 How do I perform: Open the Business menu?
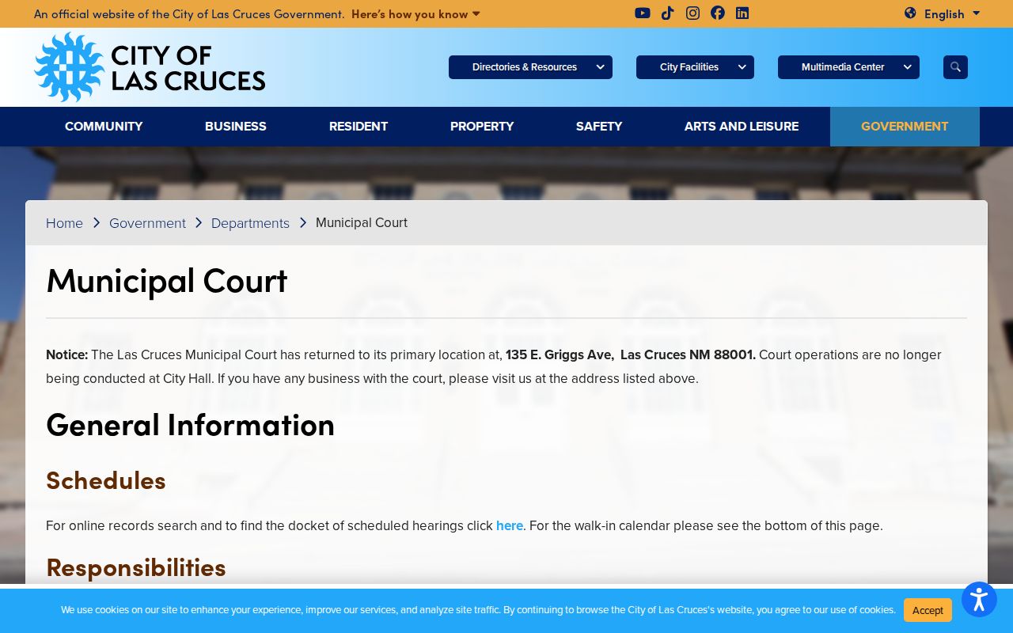pos(236,127)
